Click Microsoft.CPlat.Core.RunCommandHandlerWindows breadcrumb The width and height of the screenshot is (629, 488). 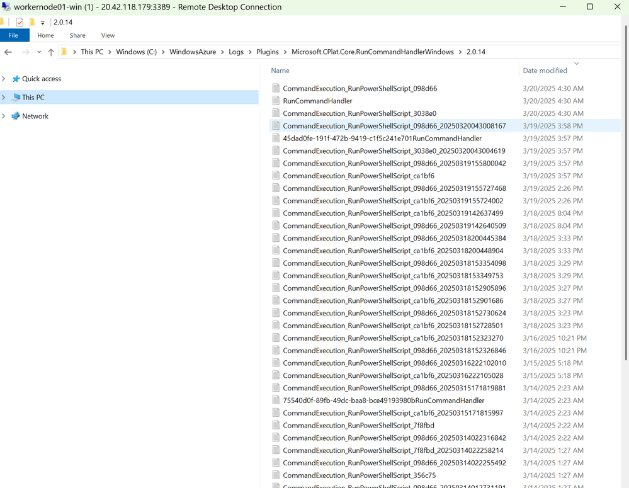pyautogui.click(x=373, y=52)
